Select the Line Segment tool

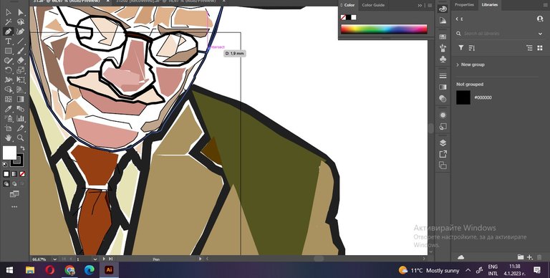point(21,42)
